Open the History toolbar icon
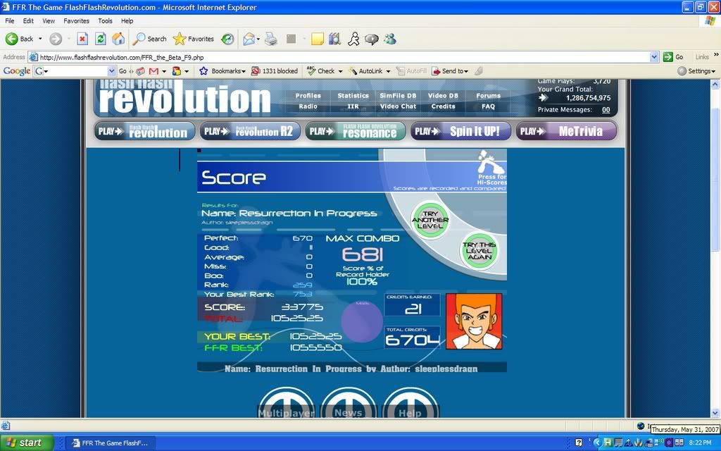Screen dimensions: 721x451 pos(227,39)
